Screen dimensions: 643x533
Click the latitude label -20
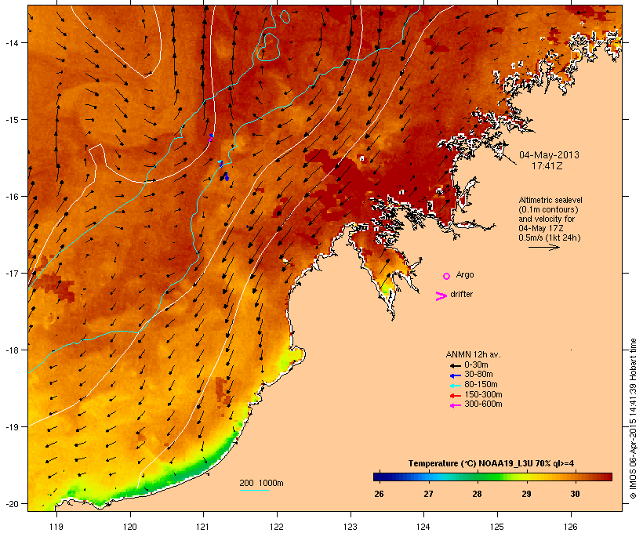coord(11,504)
